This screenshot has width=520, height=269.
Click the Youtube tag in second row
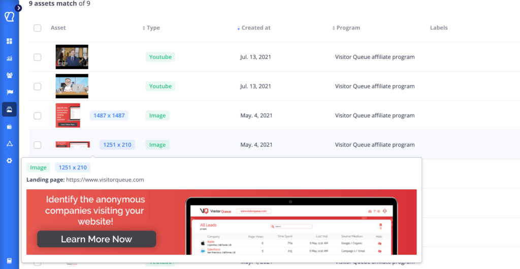click(x=160, y=86)
